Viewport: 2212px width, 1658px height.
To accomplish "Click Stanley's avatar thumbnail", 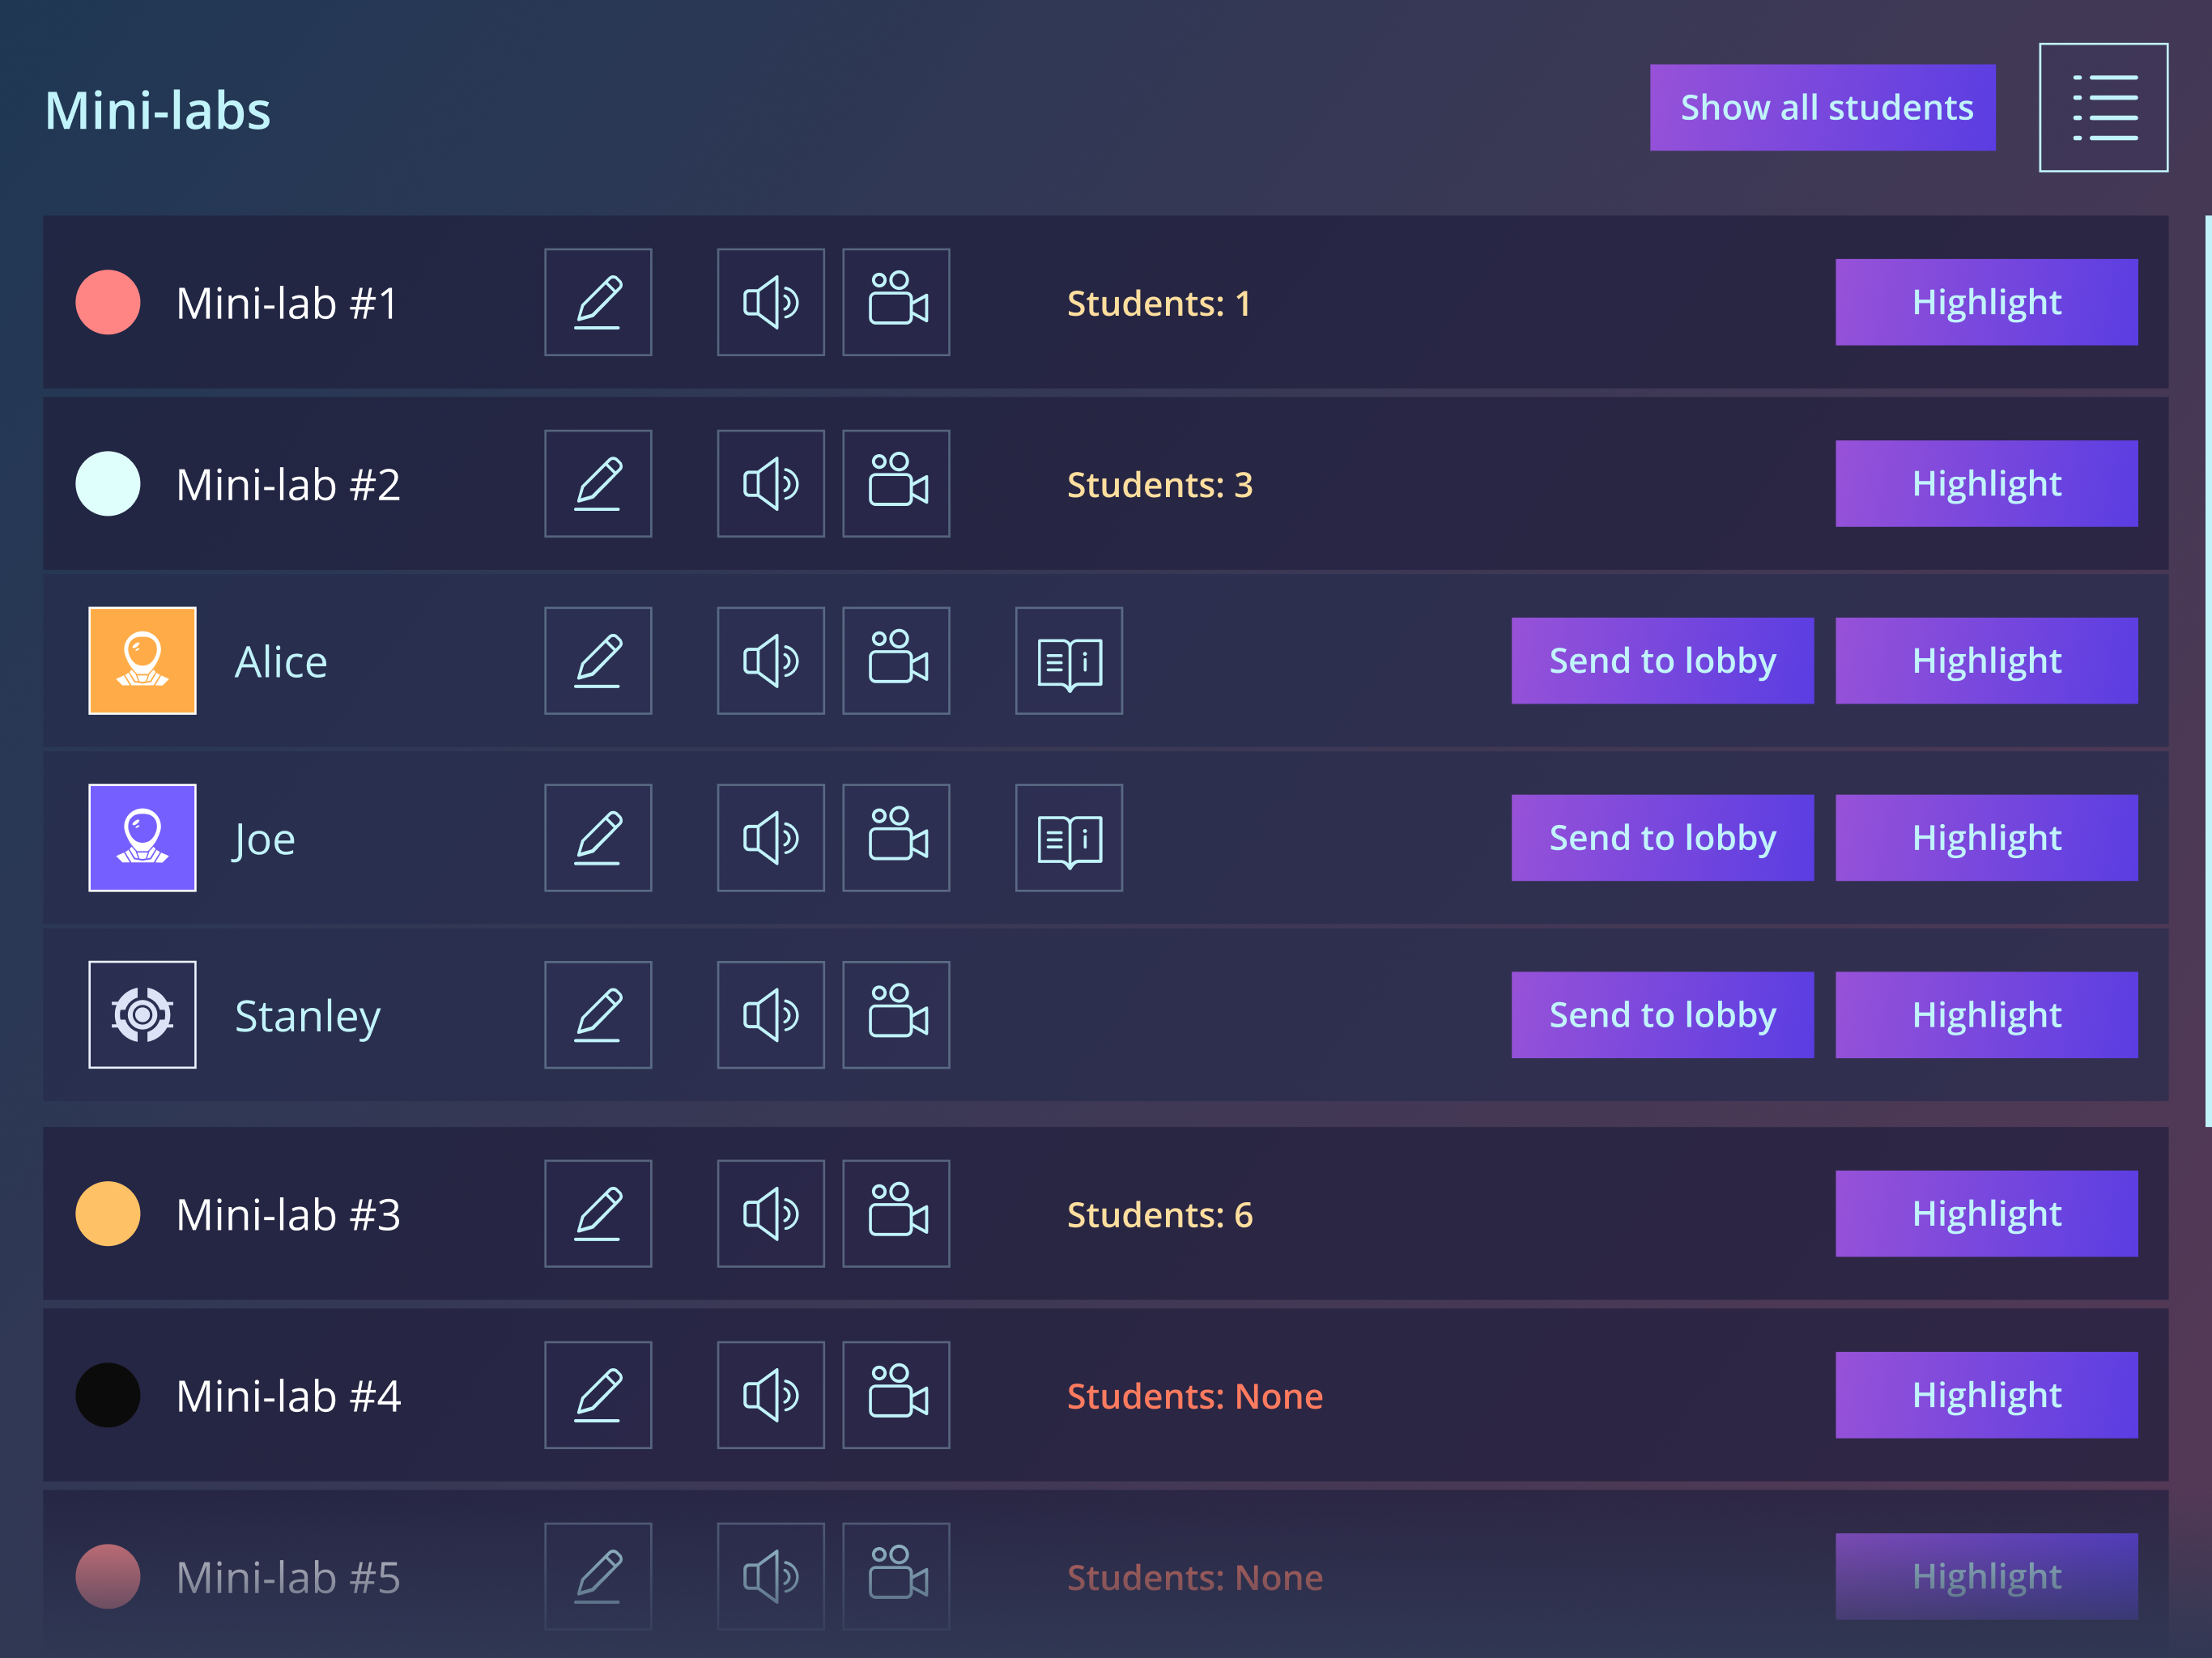I will [x=142, y=1015].
